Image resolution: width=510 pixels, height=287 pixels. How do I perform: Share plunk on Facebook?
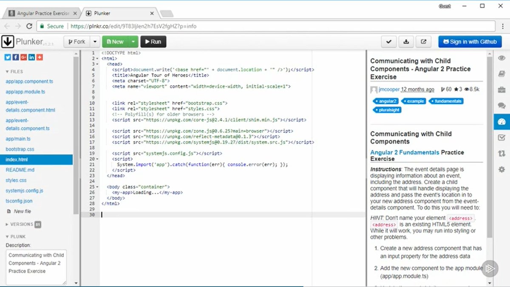[x=16, y=57]
